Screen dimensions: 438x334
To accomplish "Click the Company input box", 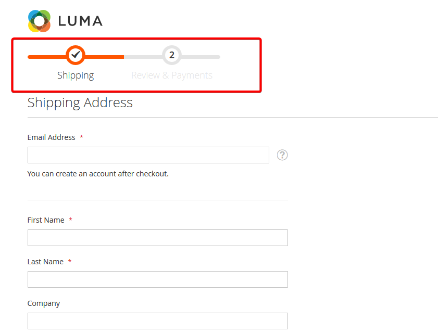I will 157,320.
